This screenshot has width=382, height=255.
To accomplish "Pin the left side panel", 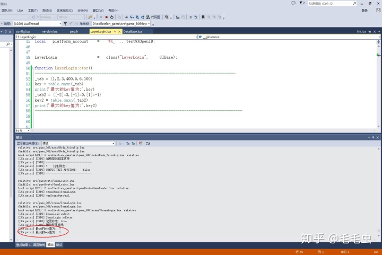I will coord(6,32).
